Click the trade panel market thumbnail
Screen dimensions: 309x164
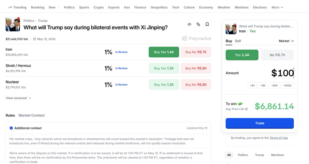click(x=231, y=29)
